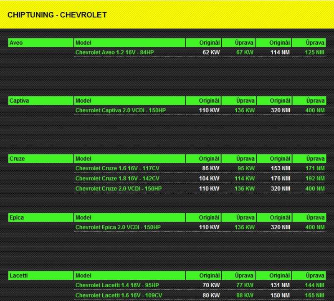Click Lacetti 1.6 original power 80 KW

(211, 295)
